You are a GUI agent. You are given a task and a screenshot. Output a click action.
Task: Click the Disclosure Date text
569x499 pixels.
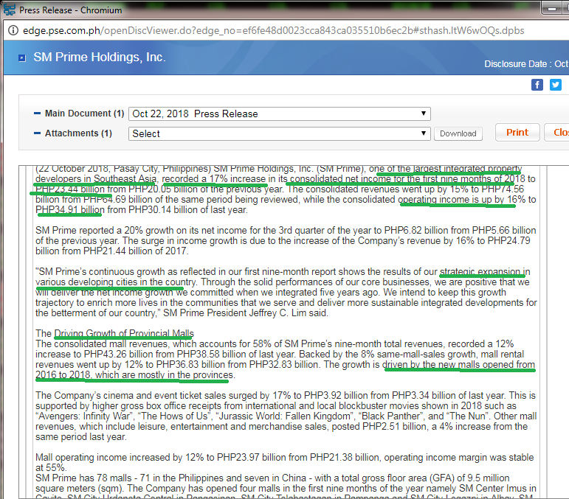[526, 64]
